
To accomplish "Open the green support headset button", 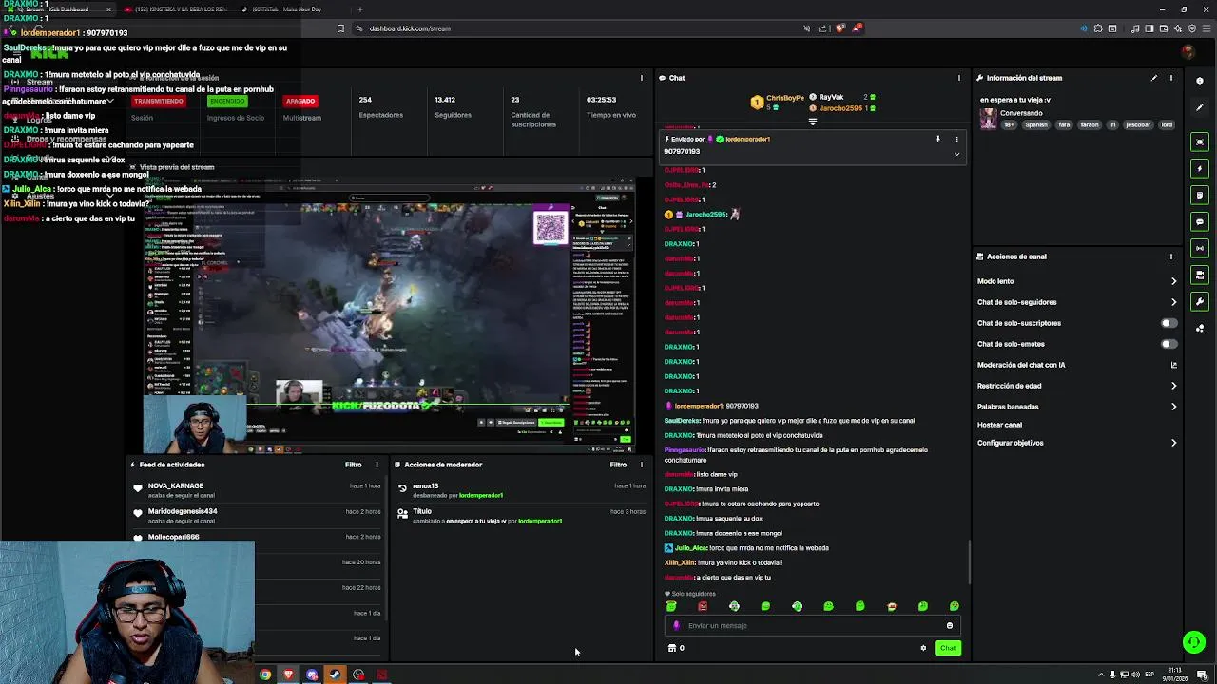I will tap(1194, 643).
